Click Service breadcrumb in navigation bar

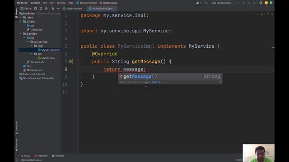pyautogui.click(x=35, y=3)
